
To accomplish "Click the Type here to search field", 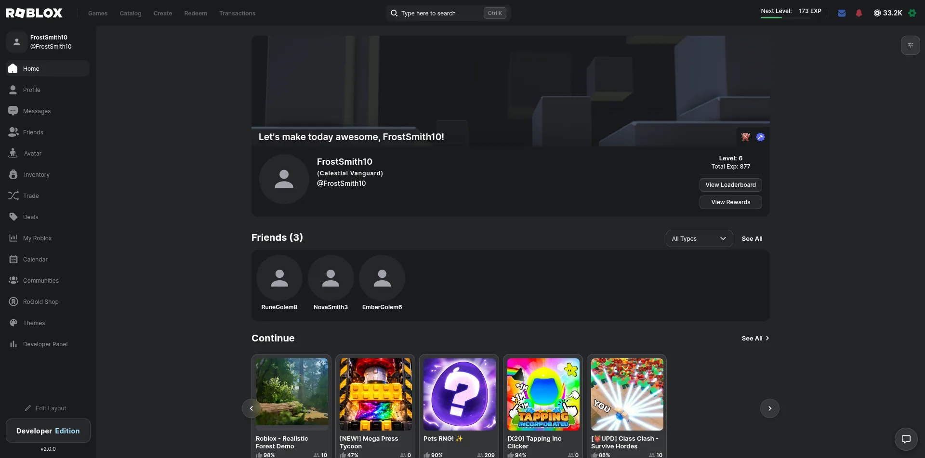I will tap(448, 13).
